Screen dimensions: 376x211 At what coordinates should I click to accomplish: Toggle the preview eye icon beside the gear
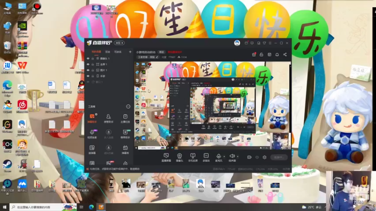click(257, 157)
